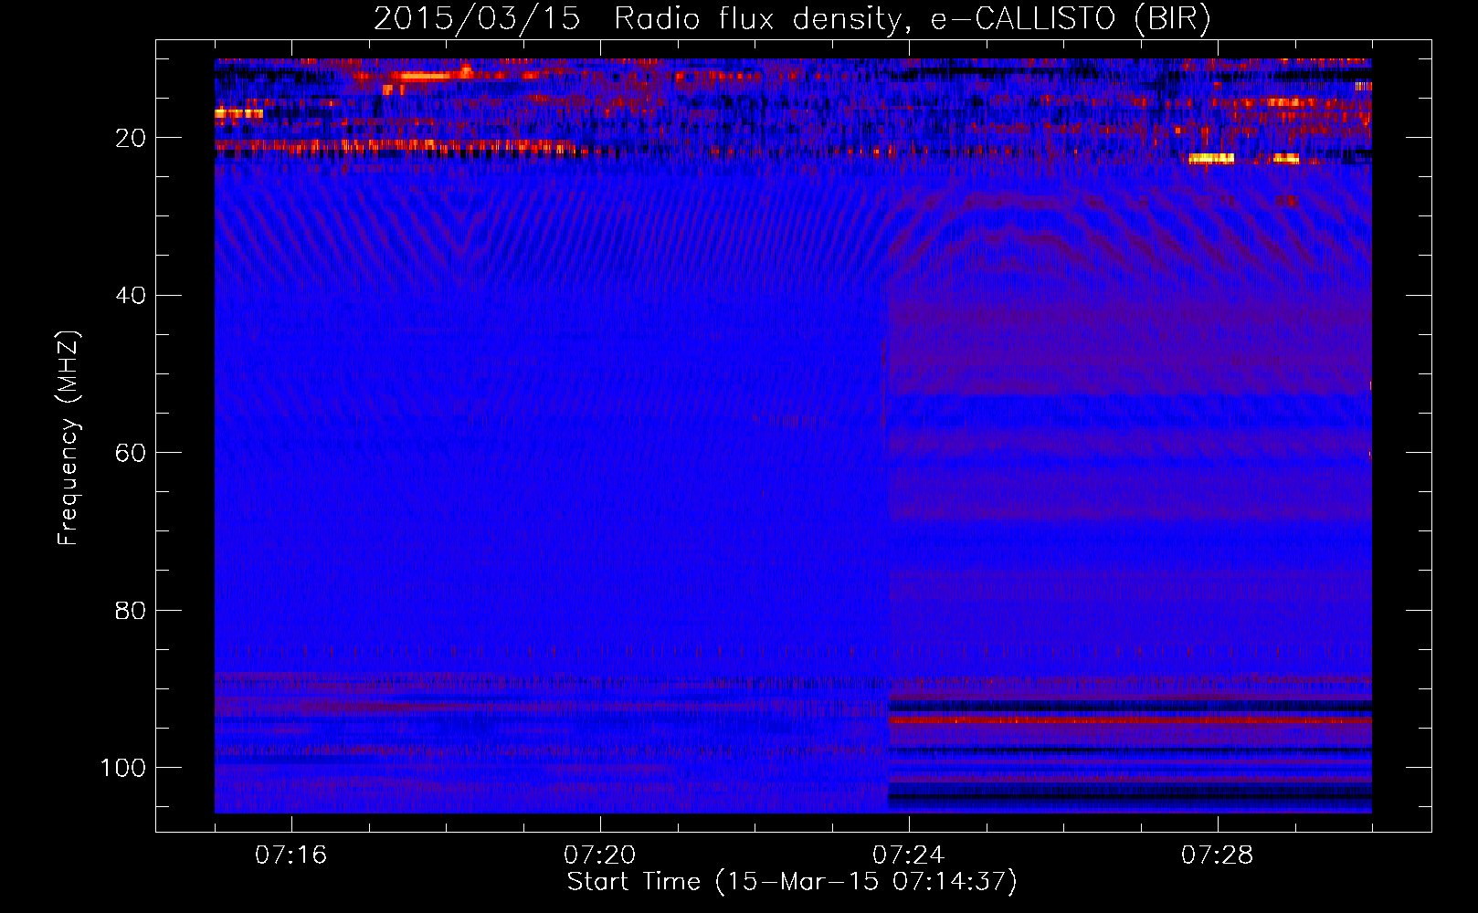
Task: Click the 07:28 time tick label
Action: (x=1217, y=855)
